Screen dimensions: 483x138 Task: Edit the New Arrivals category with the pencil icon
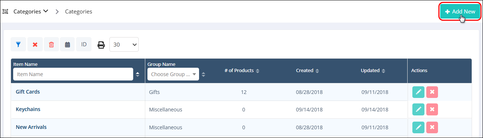418,127
